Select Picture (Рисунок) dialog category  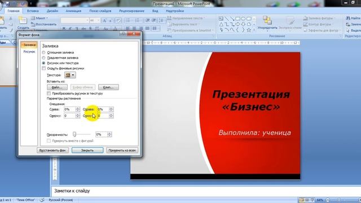pos(29,52)
